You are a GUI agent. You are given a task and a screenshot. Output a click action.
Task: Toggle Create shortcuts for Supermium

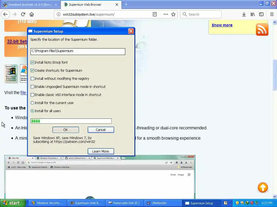point(32,70)
